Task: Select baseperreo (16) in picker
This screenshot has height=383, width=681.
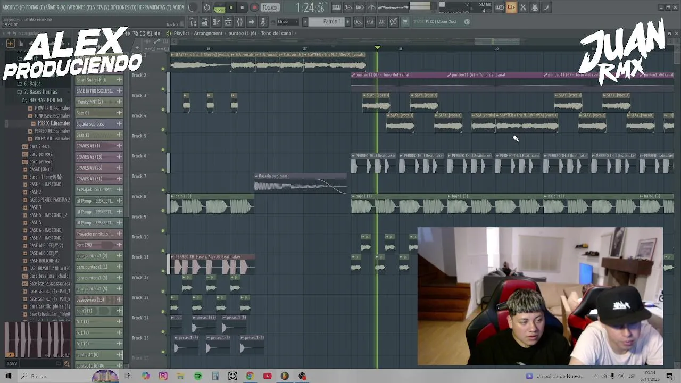Action: pos(99,299)
